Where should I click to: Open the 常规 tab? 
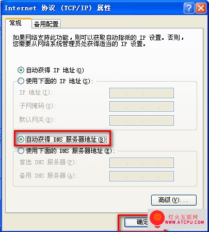click(x=15, y=23)
